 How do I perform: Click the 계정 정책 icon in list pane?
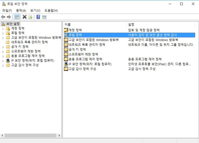(66, 30)
